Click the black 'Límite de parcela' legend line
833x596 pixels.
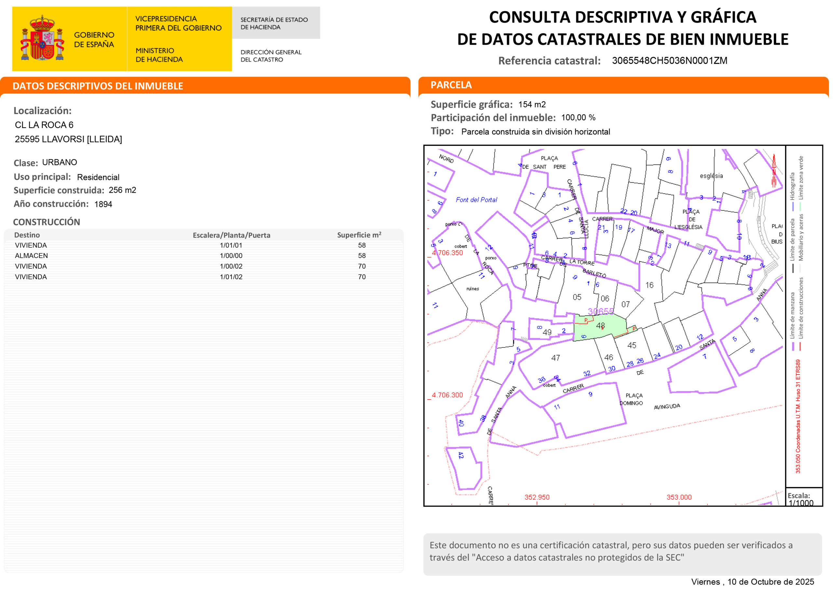(x=793, y=268)
